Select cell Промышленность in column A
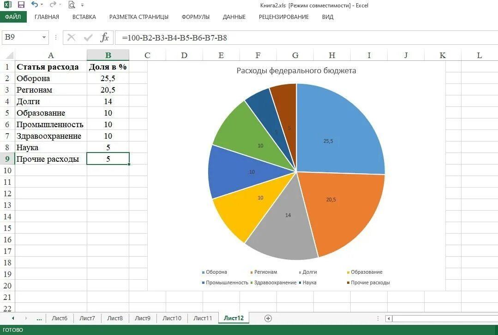The width and height of the screenshot is (498, 335). click(x=51, y=124)
